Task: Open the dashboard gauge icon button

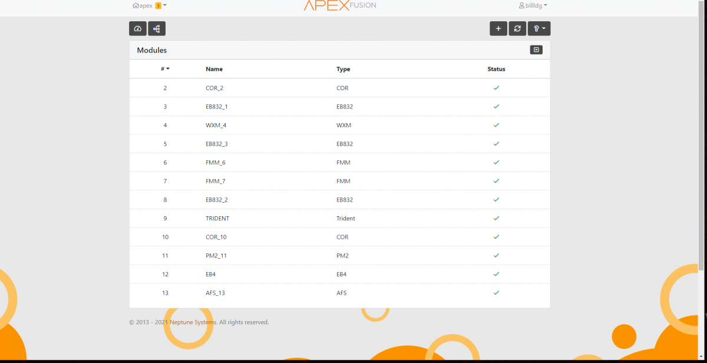Action: tap(138, 28)
